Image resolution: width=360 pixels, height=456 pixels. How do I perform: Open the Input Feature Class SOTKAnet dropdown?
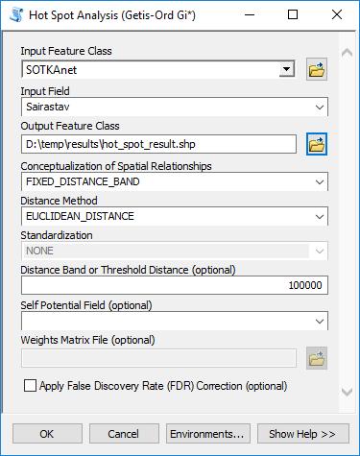287,69
